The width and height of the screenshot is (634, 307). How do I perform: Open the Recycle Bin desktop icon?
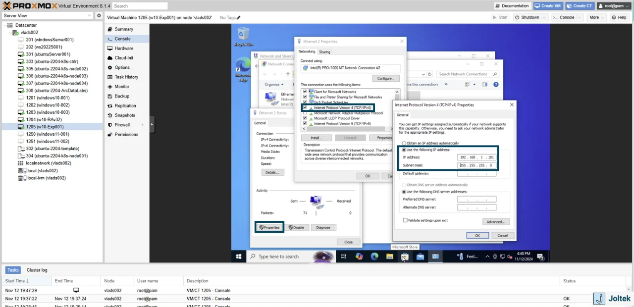tap(243, 37)
